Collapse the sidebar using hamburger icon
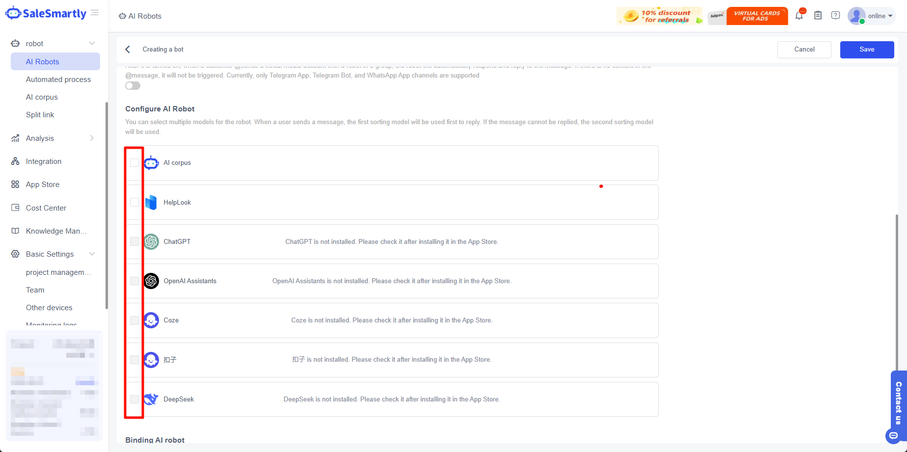Viewport: 907px width, 452px height. point(95,13)
